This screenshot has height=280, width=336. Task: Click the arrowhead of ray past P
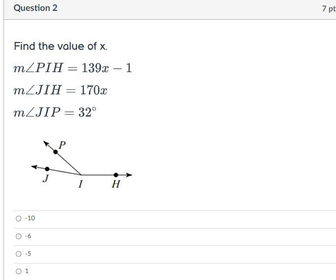pyautogui.click(x=46, y=144)
